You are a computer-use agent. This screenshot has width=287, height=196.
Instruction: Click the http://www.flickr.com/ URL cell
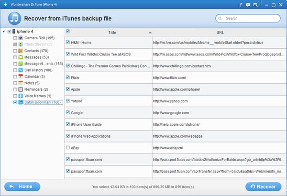pos(219,78)
